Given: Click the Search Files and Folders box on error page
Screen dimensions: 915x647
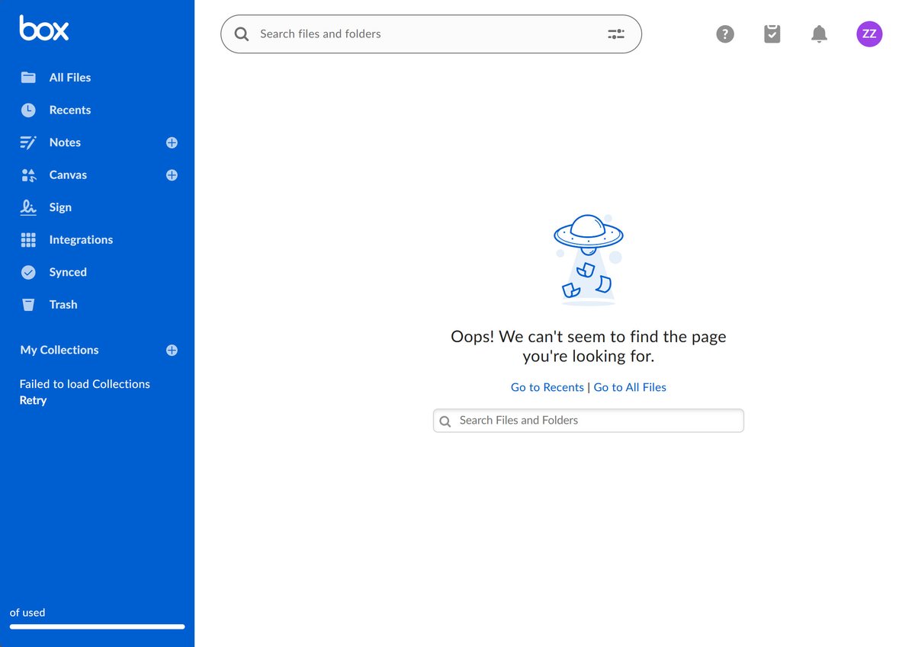Looking at the screenshot, I should (589, 421).
